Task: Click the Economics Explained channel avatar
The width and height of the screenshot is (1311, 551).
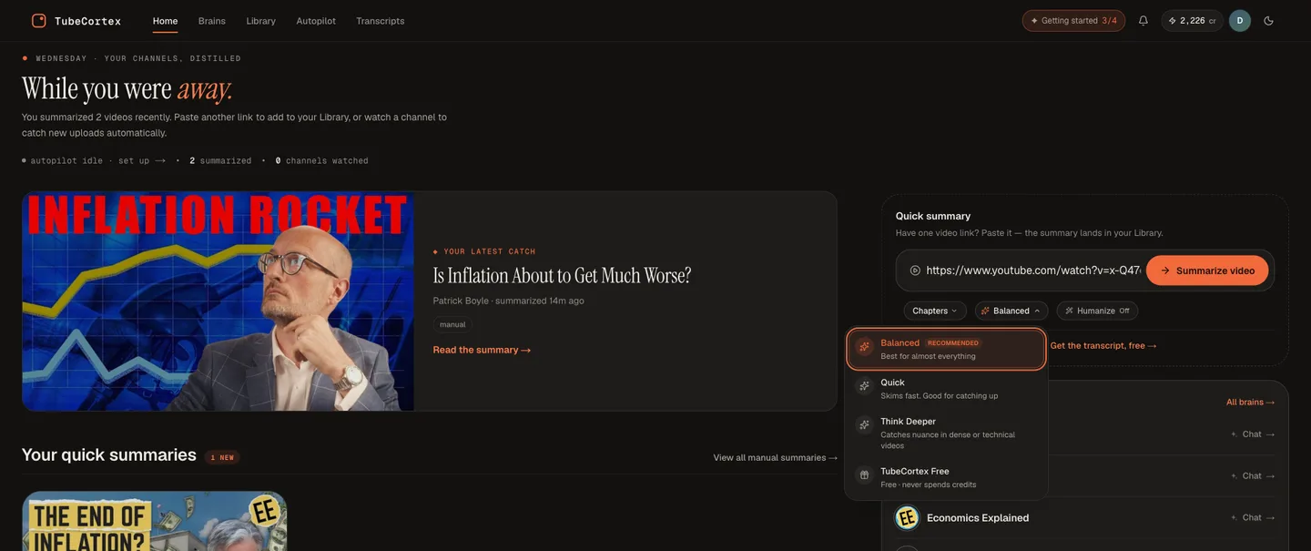Action: click(907, 518)
